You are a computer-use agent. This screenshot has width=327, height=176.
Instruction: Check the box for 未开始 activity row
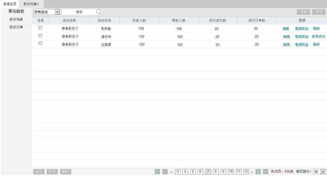pyautogui.click(x=40, y=28)
